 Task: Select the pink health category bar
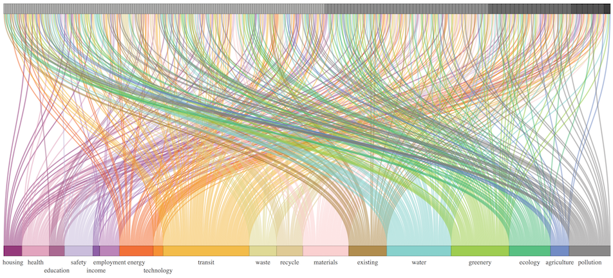pos(36,251)
